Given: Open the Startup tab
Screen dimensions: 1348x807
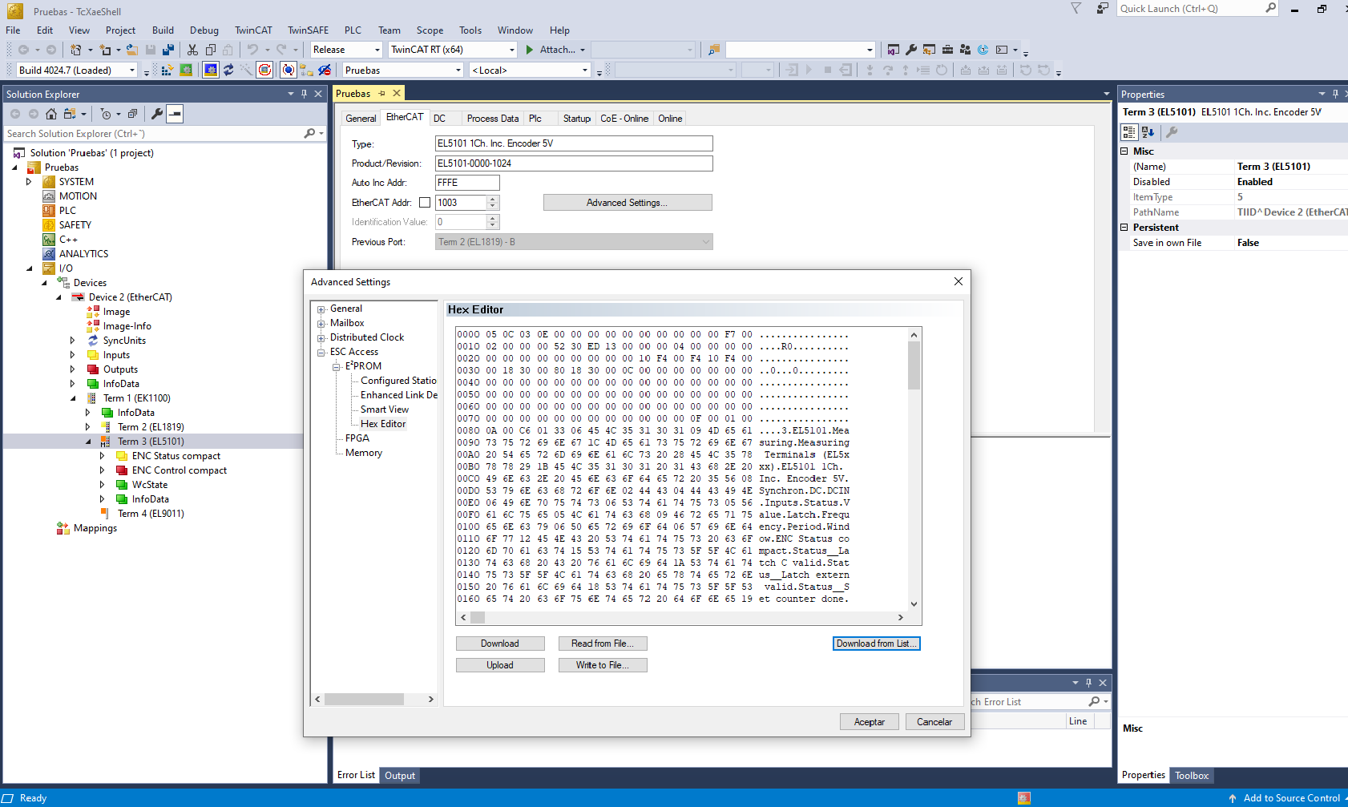Looking at the screenshot, I should point(577,119).
